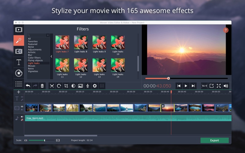Mute the audio track speaker toggle
The height and width of the screenshot is (153, 245).
pyautogui.click(x=22, y=117)
